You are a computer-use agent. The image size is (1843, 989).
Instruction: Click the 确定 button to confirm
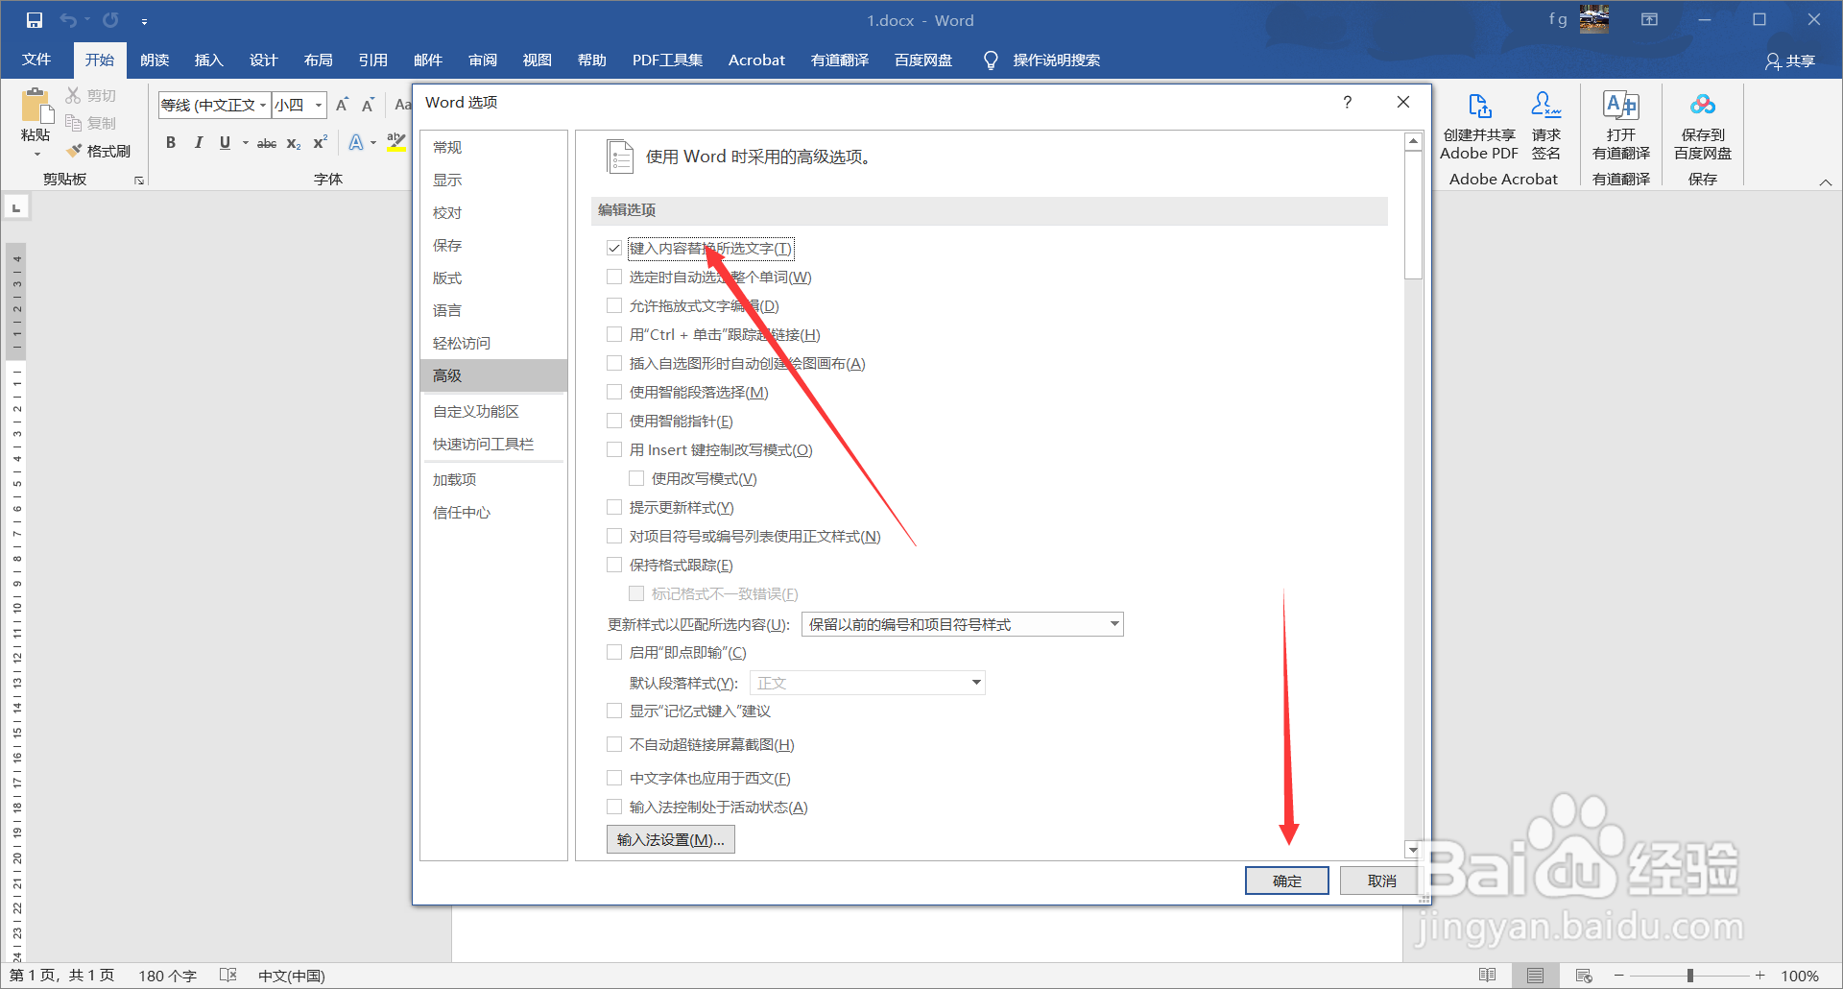point(1286,880)
